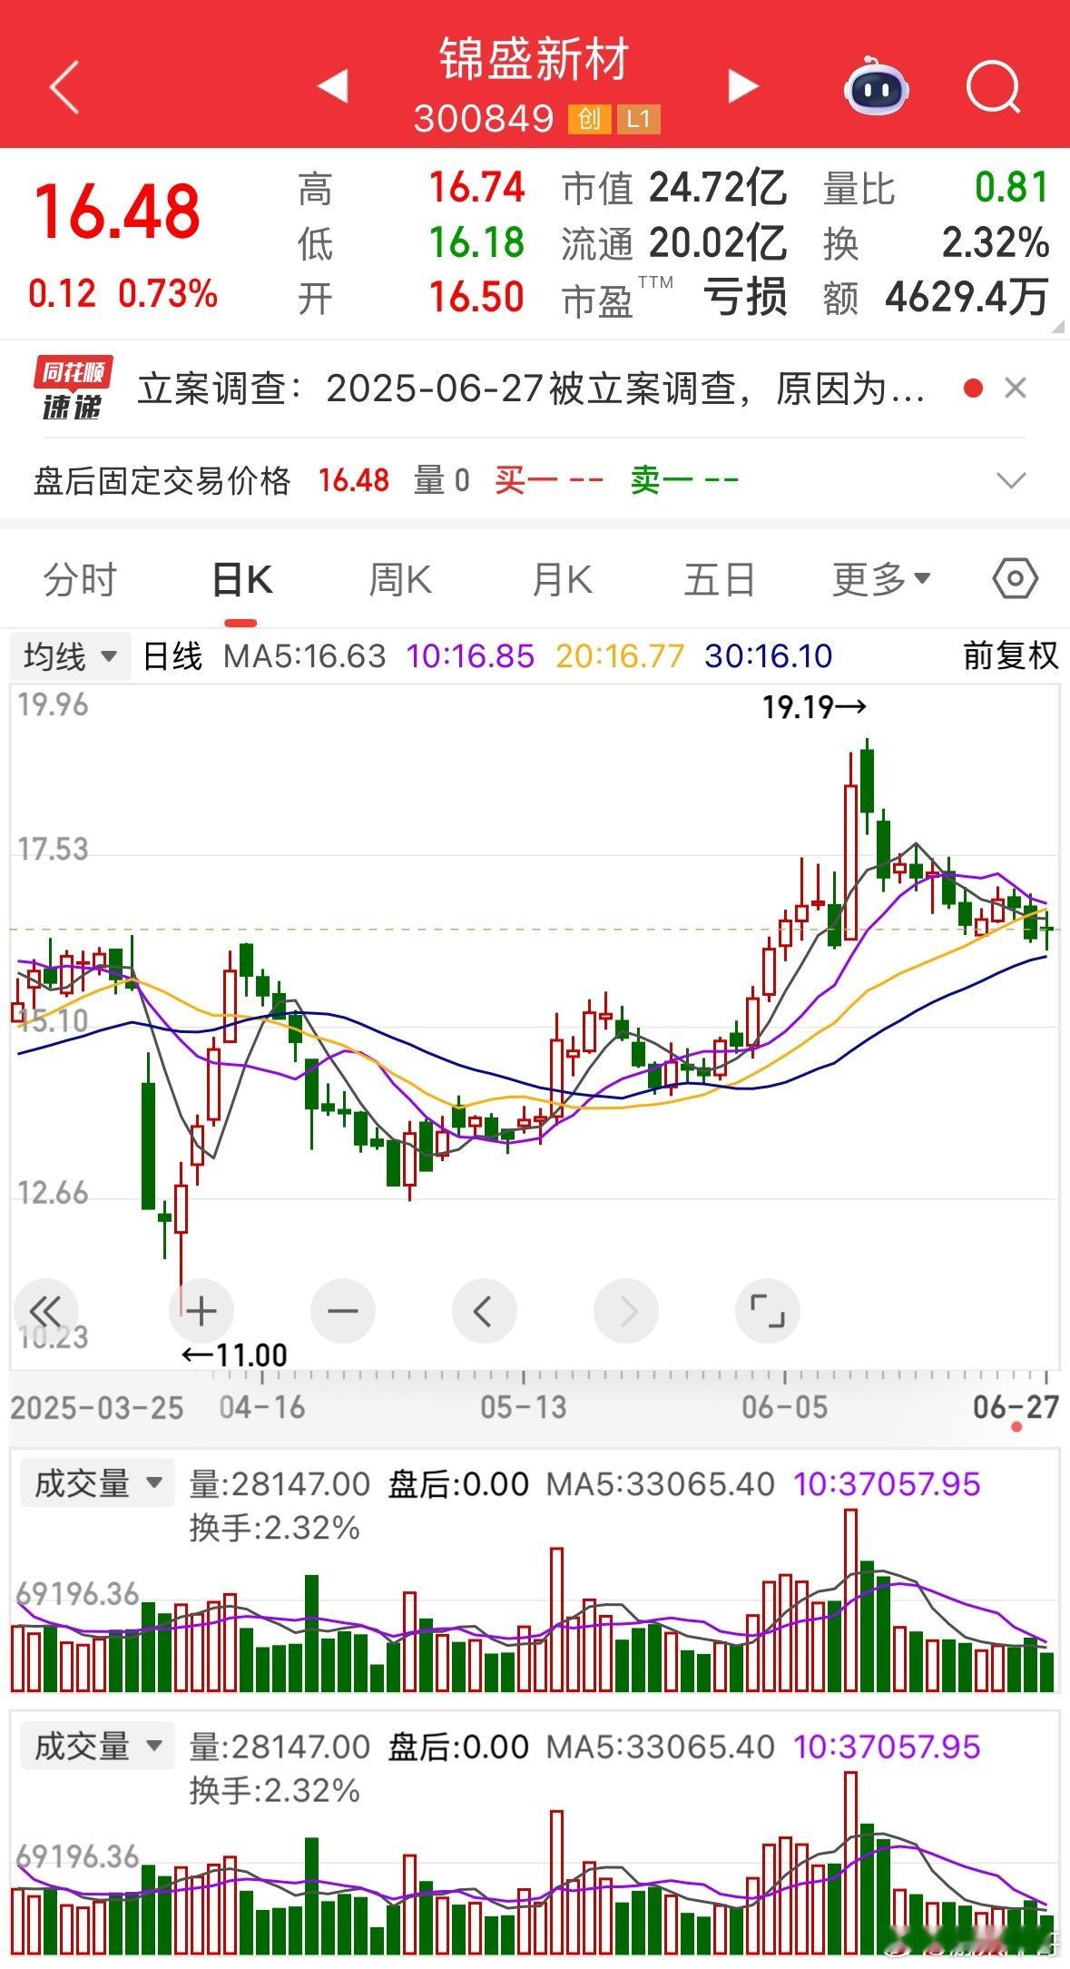Open the robot assistant icon

pyautogui.click(x=876, y=87)
